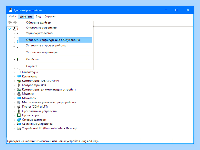The height and width of the screenshot is (150, 200).
Task: Click the forward arrow toolbar icon
Action: click(15, 22)
